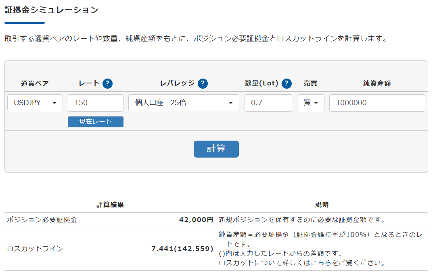The height and width of the screenshot is (272, 433).
Task: Select the 純資産額 input showing 1000000
Action: point(377,103)
